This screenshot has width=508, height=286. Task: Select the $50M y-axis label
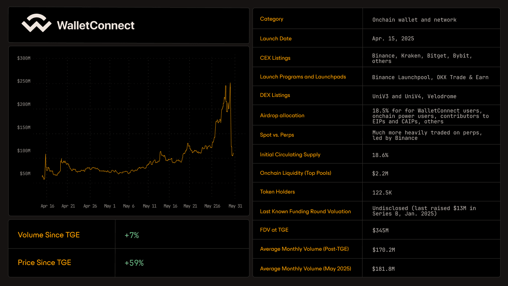[25, 174]
